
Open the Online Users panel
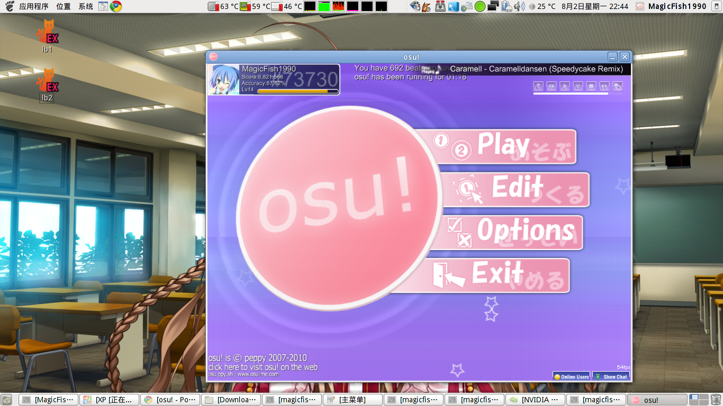(572, 376)
